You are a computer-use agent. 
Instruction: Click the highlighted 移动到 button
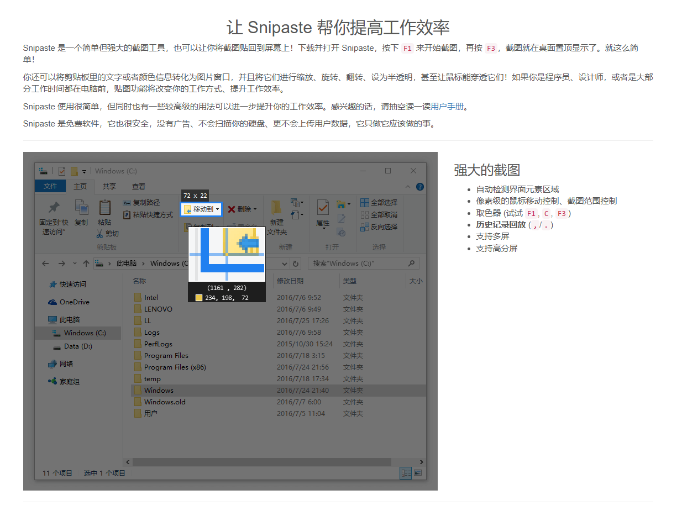pyautogui.click(x=202, y=209)
